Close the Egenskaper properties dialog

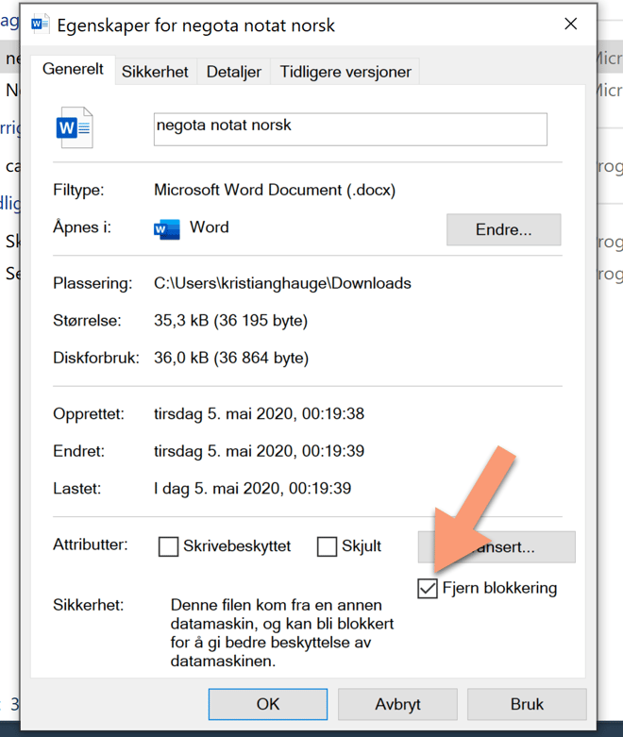coord(570,25)
